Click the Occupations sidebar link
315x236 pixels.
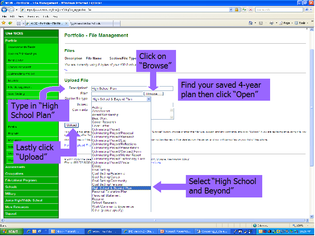[x=14, y=173]
